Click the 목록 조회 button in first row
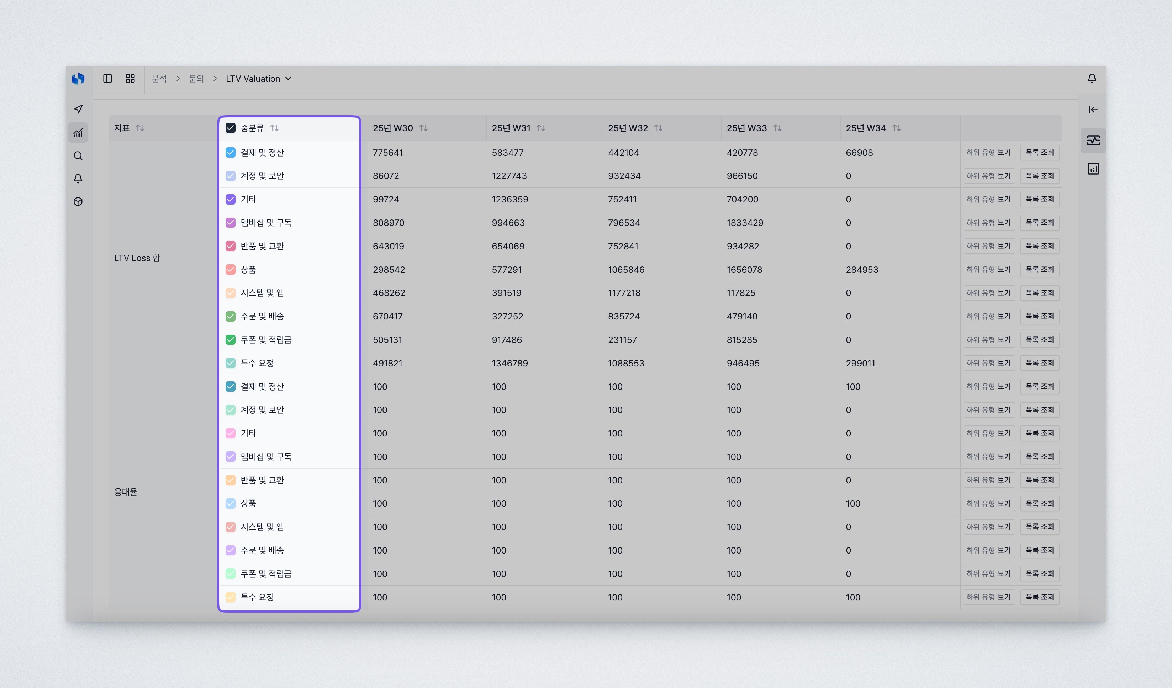Viewport: 1172px width, 688px height. pos(1040,152)
